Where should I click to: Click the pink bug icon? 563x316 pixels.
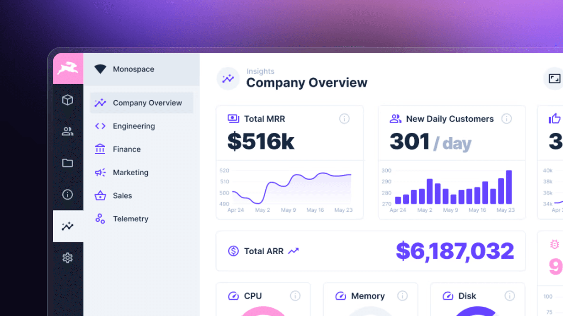tap(554, 244)
